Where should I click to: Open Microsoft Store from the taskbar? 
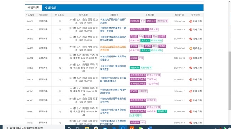coord(96,128)
